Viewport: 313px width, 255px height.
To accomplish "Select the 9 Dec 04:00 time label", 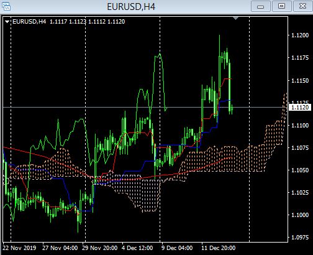I will click(177, 248).
